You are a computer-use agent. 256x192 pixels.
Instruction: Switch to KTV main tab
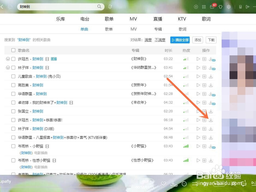pos(182,19)
